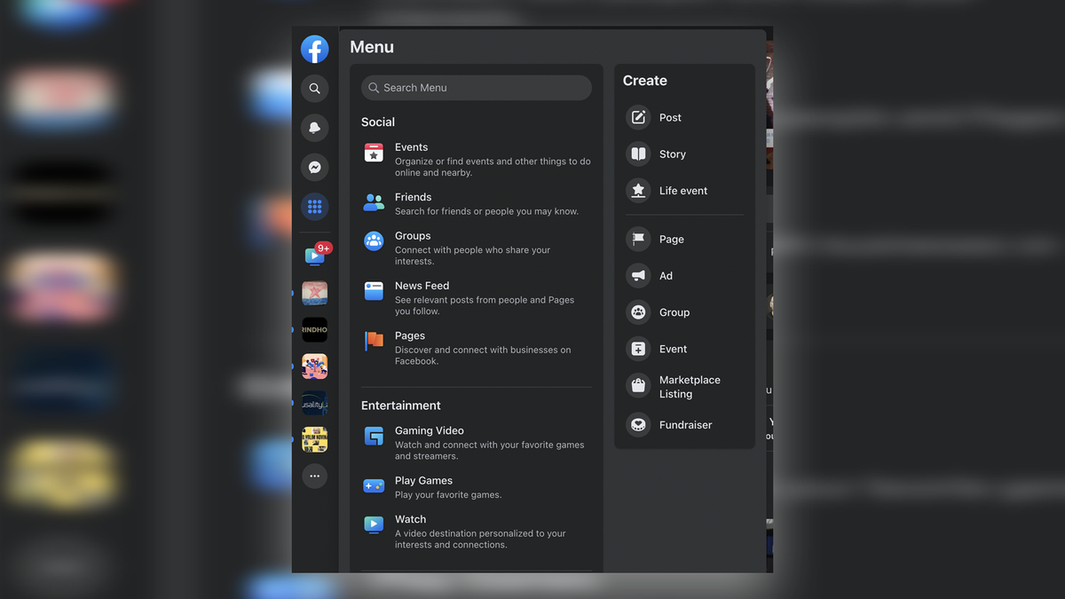This screenshot has width=1065, height=599.
Task: Click the Gaming Video icon
Action: pos(374,436)
